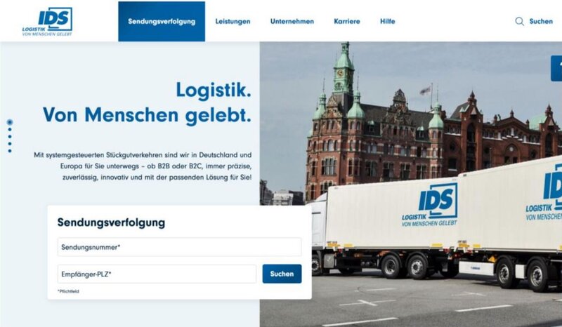Open the magnifying glass search icon
Screen dimensions: 562x327
coord(519,22)
